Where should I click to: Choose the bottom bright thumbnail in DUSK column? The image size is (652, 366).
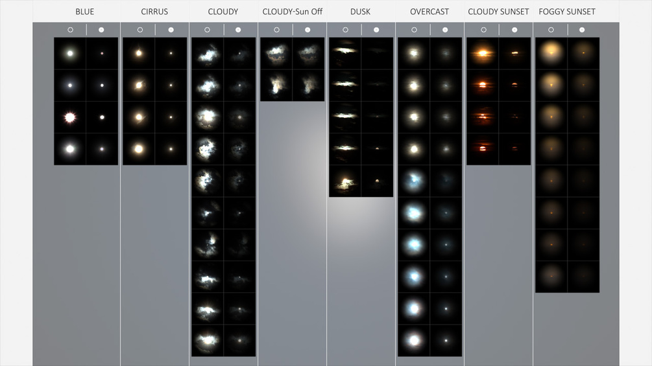[x=345, y=181]
